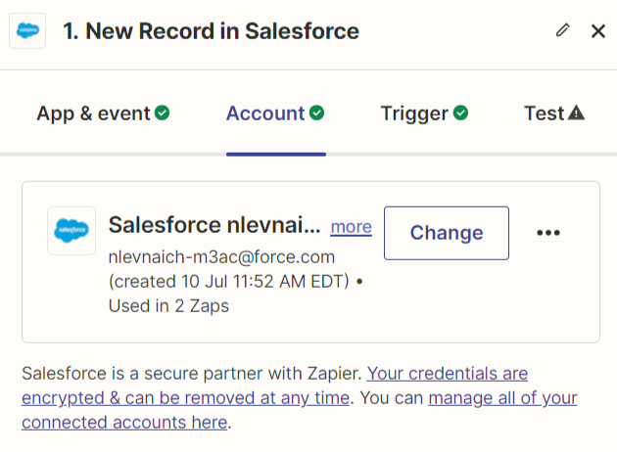Screen dimensions: 617x452
Task: Click email nlevnaich-m3ac@force.com
Action: pyautogui.click(x=221, y=257)
